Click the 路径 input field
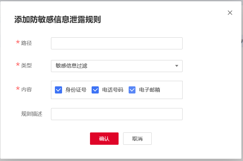The width and height of the screenshot is (243, 161). tap(117, 43)
